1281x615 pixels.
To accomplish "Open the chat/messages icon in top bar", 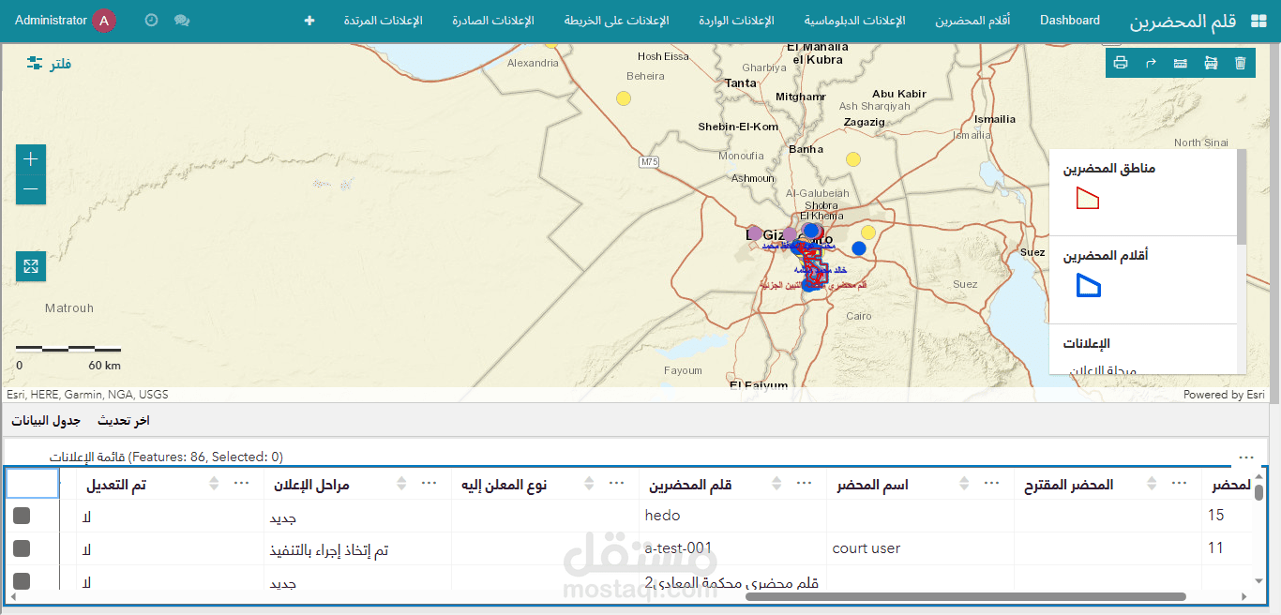I will click(x=182, y=20).
